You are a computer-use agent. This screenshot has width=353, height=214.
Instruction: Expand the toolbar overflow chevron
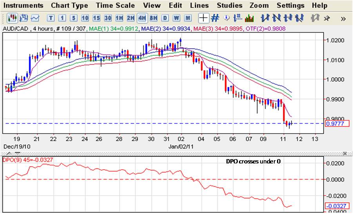pos(343,19)
